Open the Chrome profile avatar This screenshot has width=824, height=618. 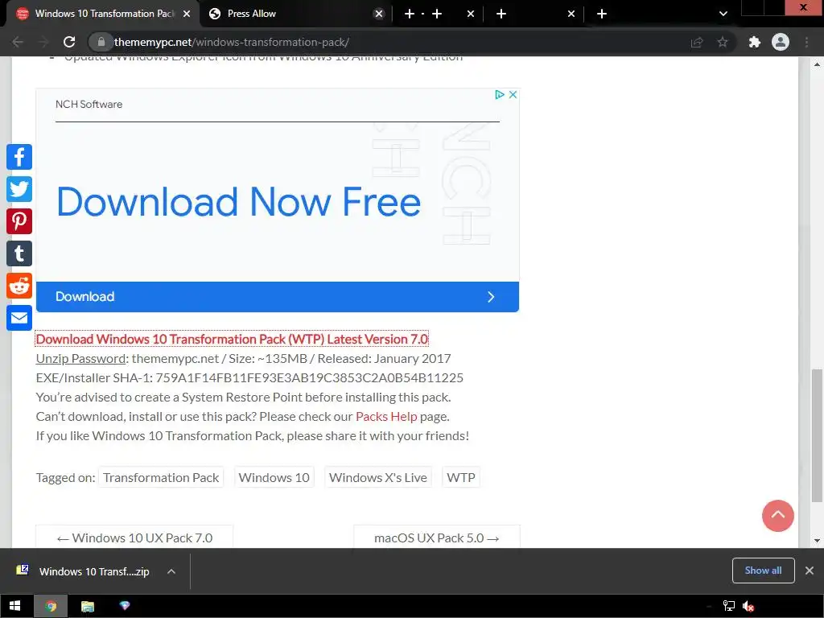click(x=781, y=42)
